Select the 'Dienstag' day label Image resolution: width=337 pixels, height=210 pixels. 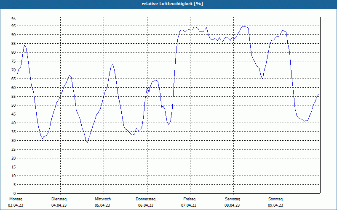(x=59, y=199)
